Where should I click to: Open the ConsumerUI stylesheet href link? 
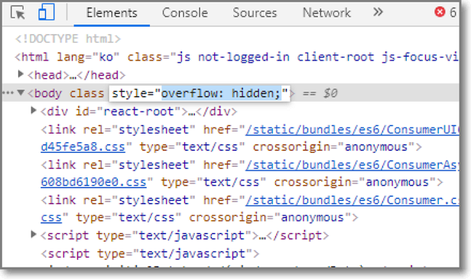pos(352,130)
